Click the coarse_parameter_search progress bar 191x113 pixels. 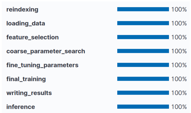tap(143, 51)
